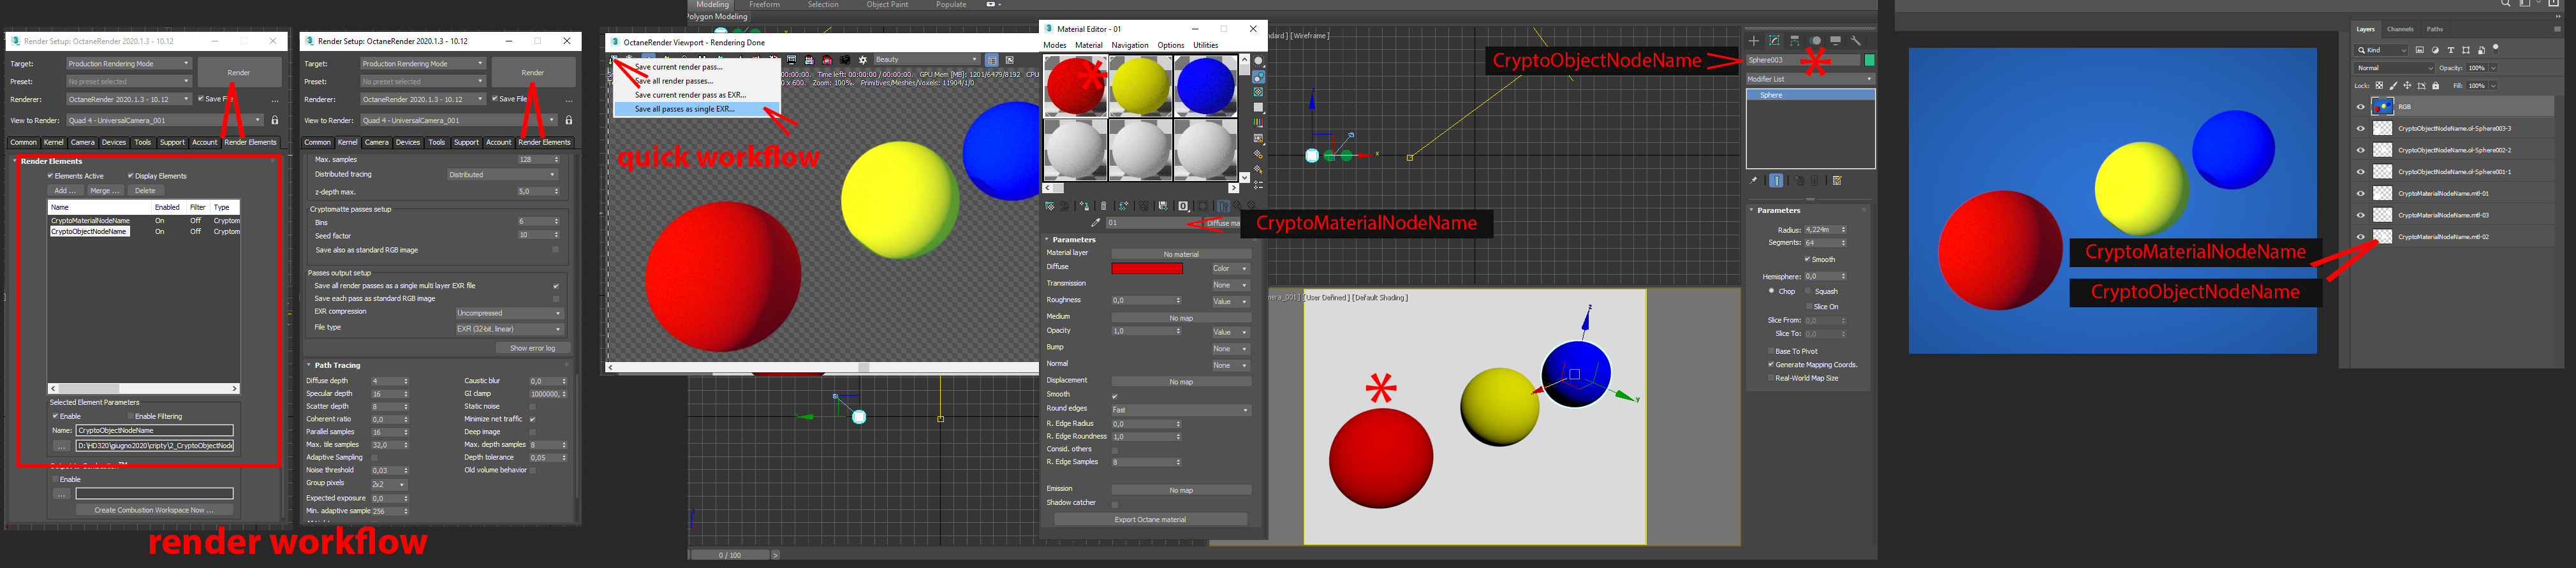Click the gear settings icon in Octane viewport toolbar
The width and height of the screenshot is (2576, 568).
863,60
